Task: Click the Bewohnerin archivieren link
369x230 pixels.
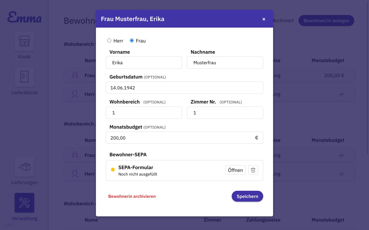Action: pos(132,196)
